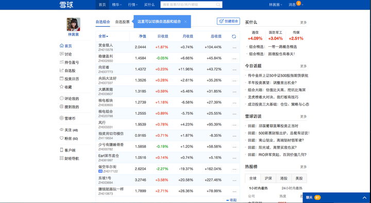371x203 pixels.
Task: Switch to 自选股票 tab
Action: click(122, 22)
